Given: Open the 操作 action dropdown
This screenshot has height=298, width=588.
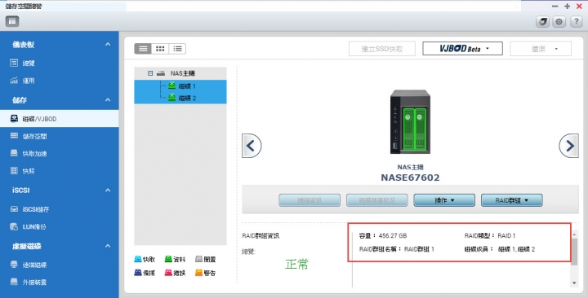Looking at the screenshot, I should pos(444,200).
